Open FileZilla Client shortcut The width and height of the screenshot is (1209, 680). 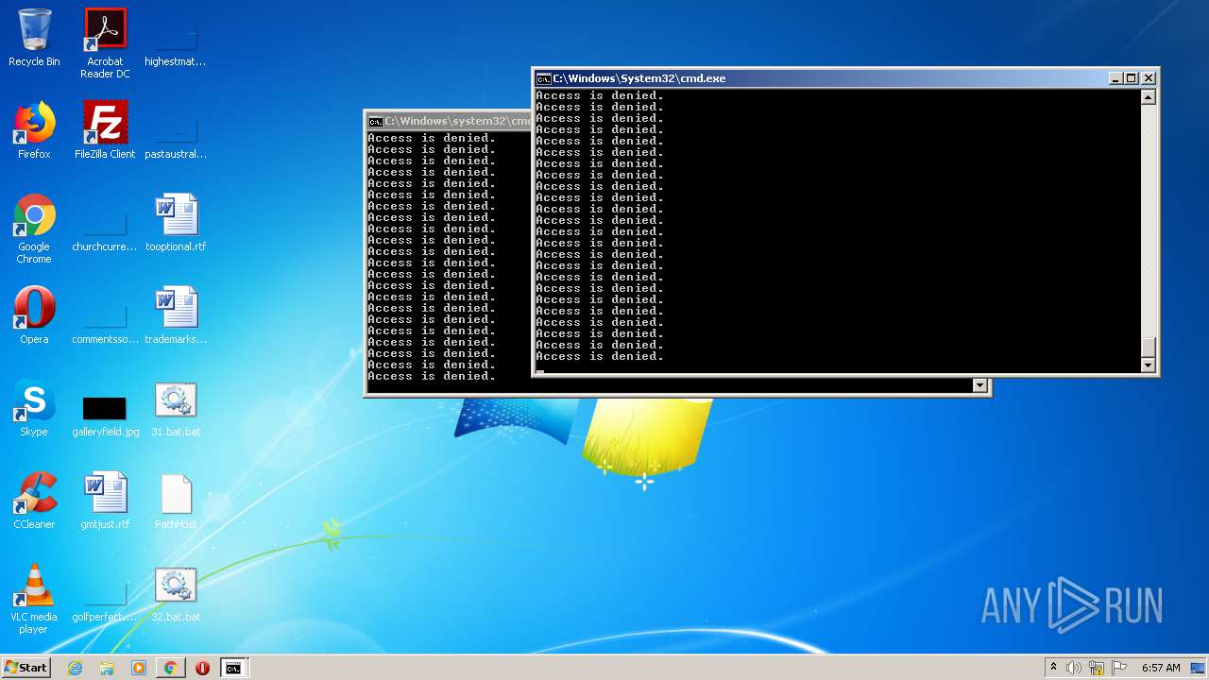pyautogui.click(x=105, y=130)
